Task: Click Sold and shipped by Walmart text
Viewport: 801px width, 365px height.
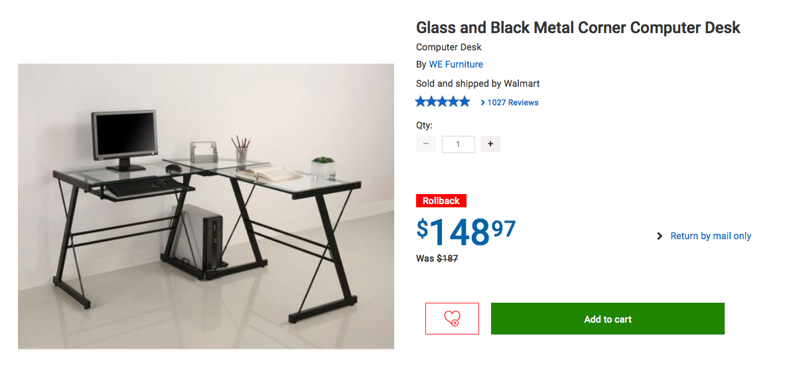Action: tap(478, 83)
